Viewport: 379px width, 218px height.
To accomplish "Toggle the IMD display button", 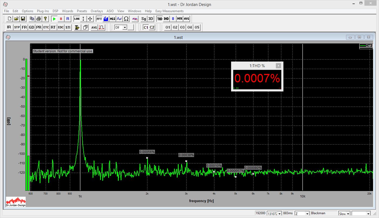I will click(x=166, y=19).
